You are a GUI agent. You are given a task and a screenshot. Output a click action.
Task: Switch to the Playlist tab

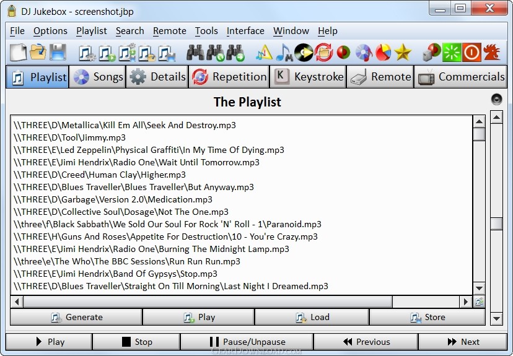37,77
